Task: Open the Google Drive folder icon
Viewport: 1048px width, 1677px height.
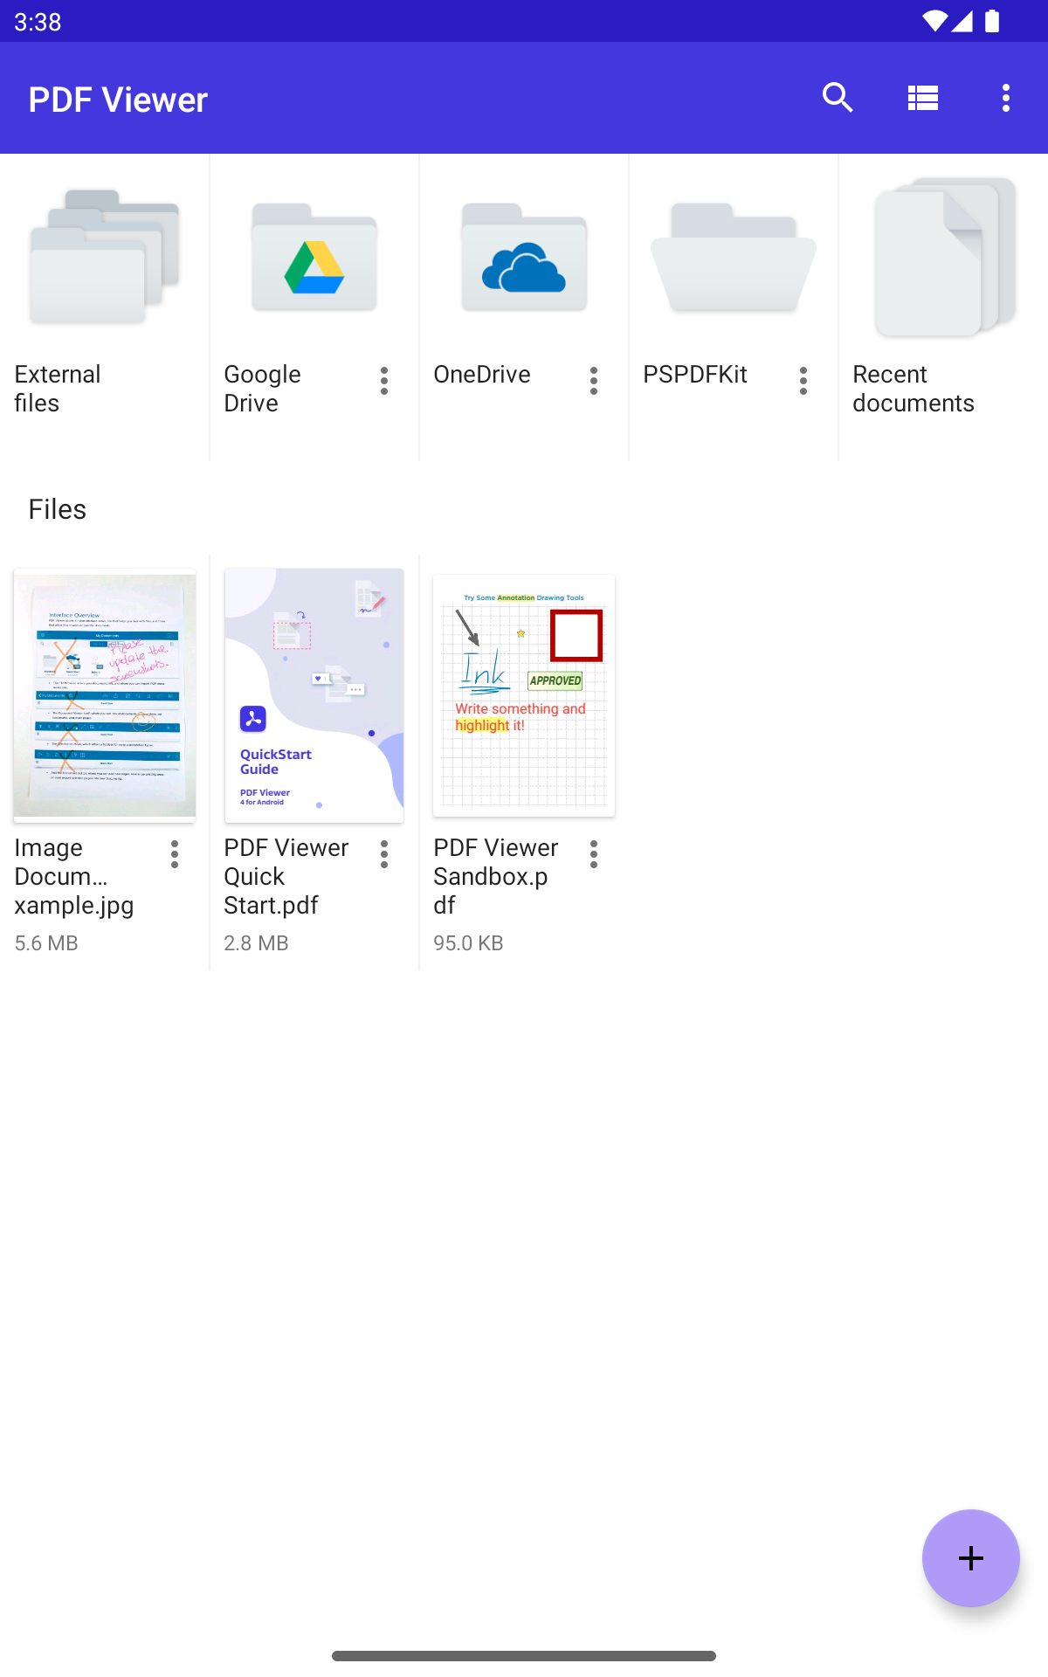Action: click(x=314, y=257)
